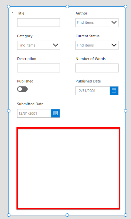Select the top-center resize handle of form
Image resolution: width=131 pixels, height=219 pixels.
[x=67, y=7]
